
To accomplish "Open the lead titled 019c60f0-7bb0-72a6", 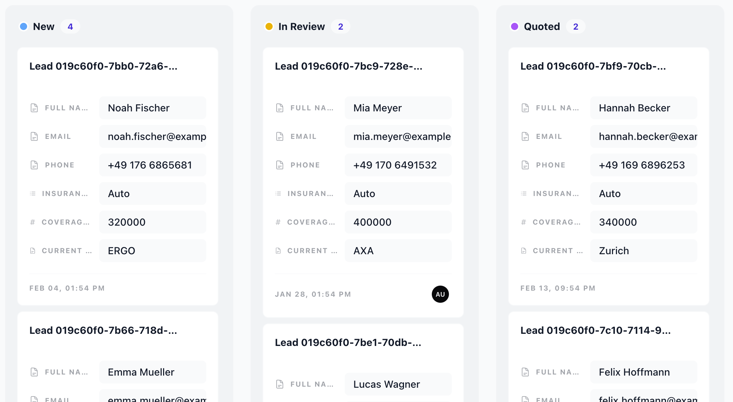I will (x=104, y=66).
